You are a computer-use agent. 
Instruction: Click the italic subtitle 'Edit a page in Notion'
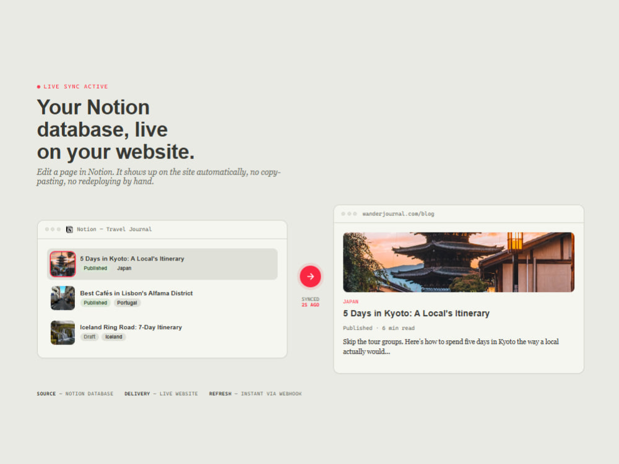click(x=158, y=177)
